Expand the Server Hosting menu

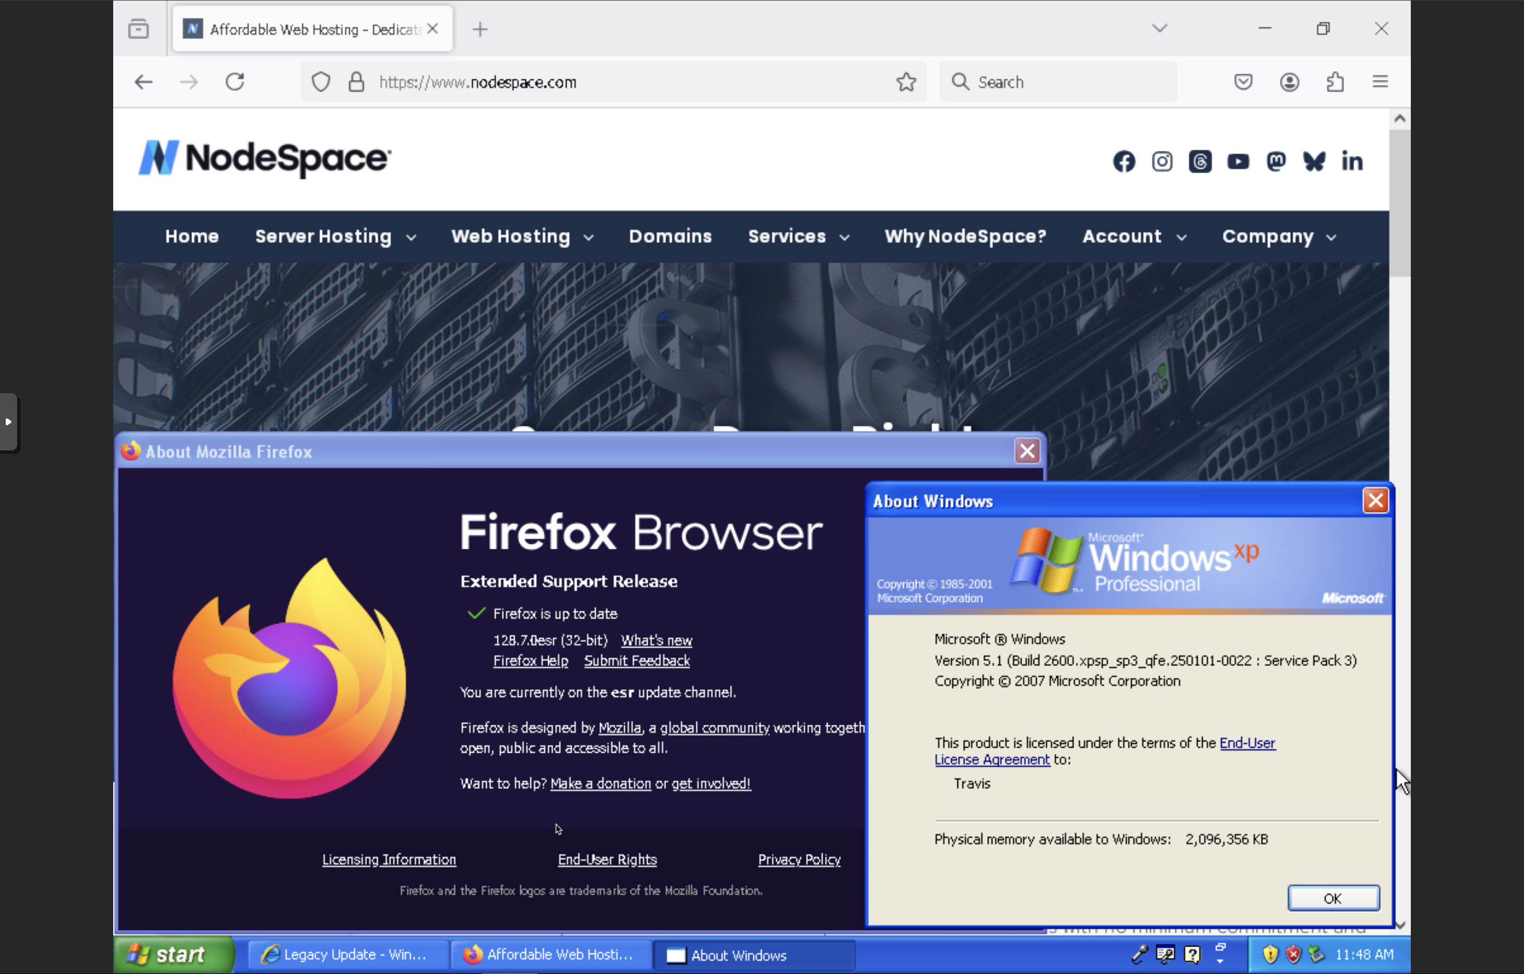pos(336,237)
